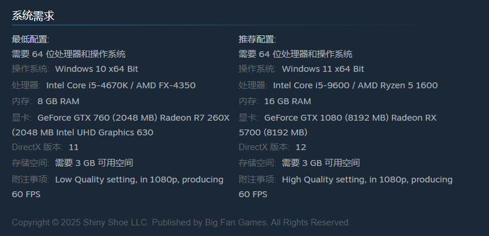Click the 系统需求 section heading
This screenshot has height=236, width=489.
point(33,16)
